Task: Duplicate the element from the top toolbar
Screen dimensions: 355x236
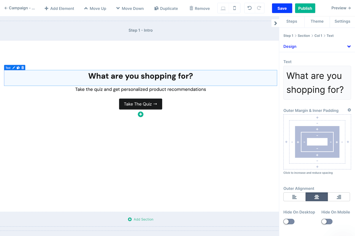Action: pos(166,8)
